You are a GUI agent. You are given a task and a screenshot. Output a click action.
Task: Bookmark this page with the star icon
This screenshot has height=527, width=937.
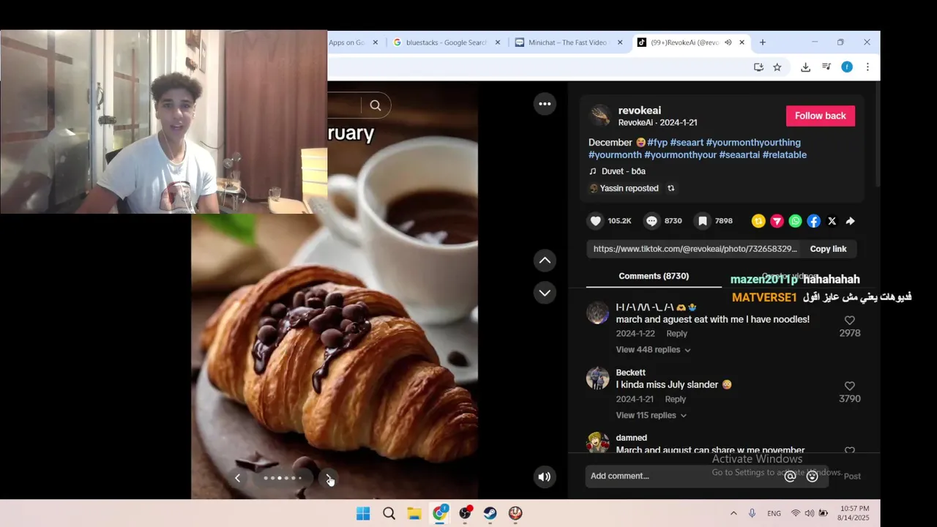click(x=777, y=67)
